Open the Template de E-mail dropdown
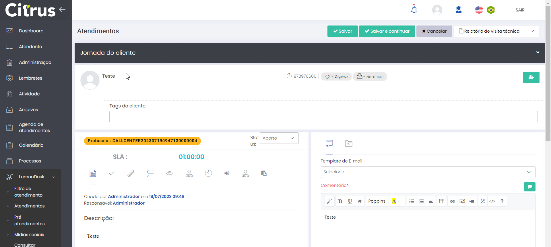Screen dimensions: 551x247 (428, 172)
